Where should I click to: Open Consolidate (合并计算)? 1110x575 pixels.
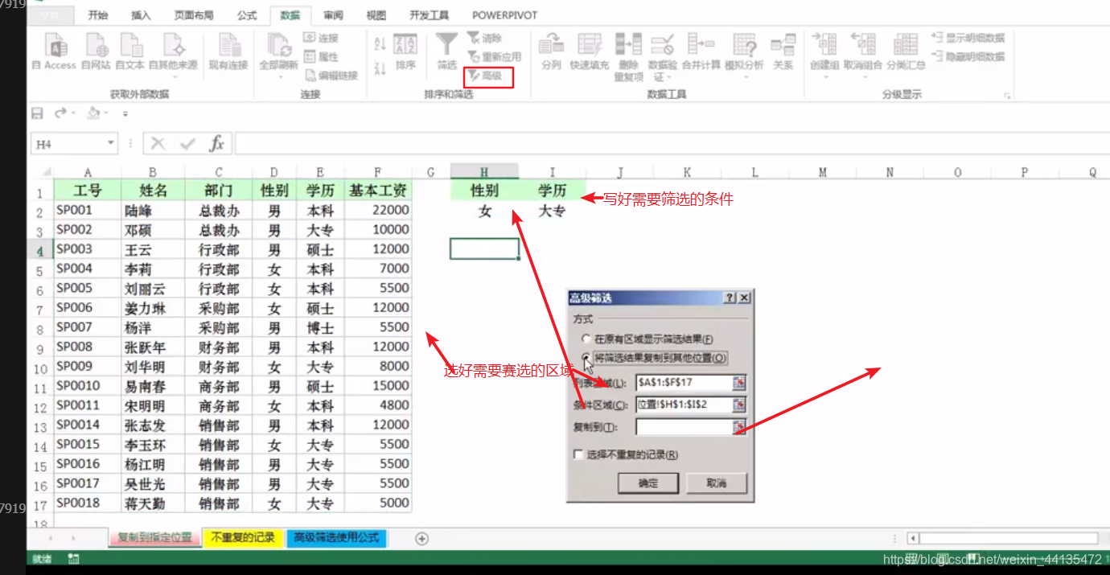(x=701, y=51)
